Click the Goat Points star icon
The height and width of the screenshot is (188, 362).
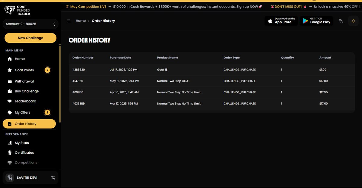[x=10, y=70]
